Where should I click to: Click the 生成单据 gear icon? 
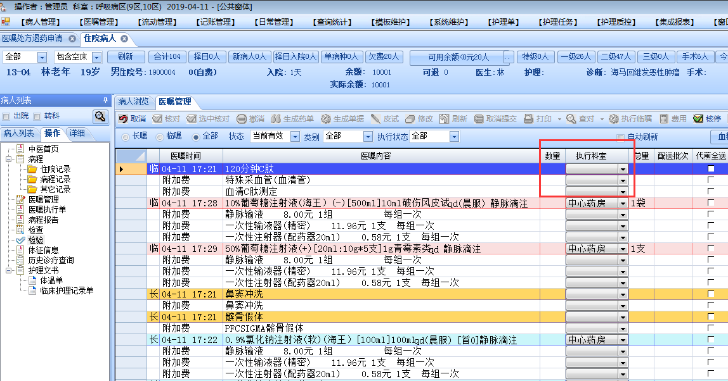coord(326,119)
